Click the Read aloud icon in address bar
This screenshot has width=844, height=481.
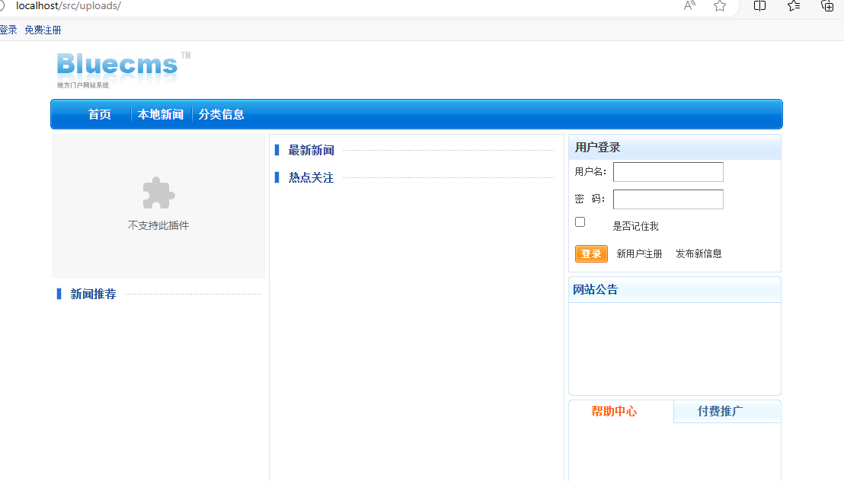689,6
